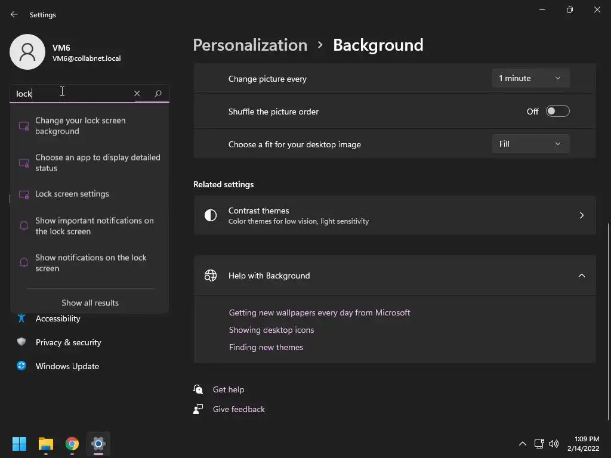The width and height of the screenshot is (611, 458).
Task: Open Finding new themes link
Action: [266, 347]
